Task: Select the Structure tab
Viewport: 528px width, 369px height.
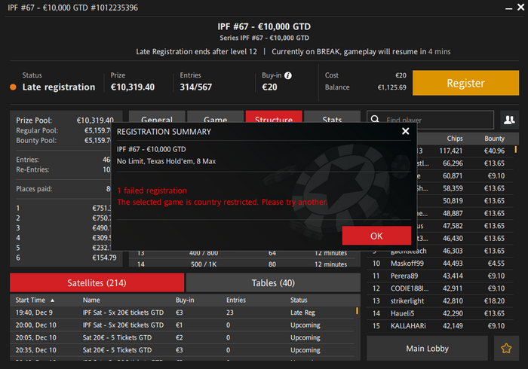Action: pos(274,117)
